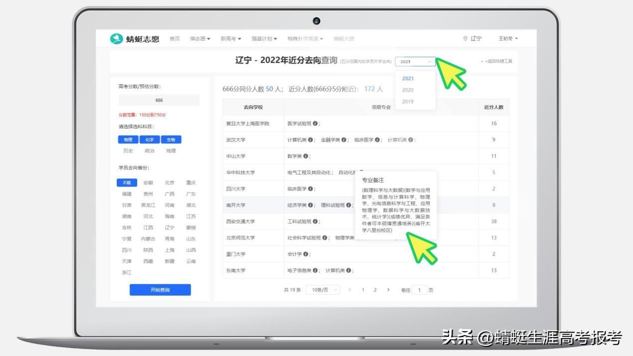Viewport: 633px width, 356px height.
Task: Click the 蜻蜓志愿 dragonfly logo icon
Action: [116, 39]
